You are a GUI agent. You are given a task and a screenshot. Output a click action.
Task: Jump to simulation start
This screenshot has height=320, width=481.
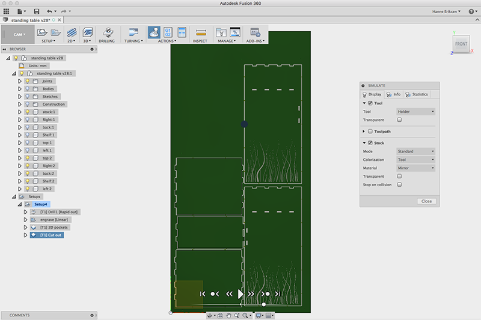pos(203,294)
